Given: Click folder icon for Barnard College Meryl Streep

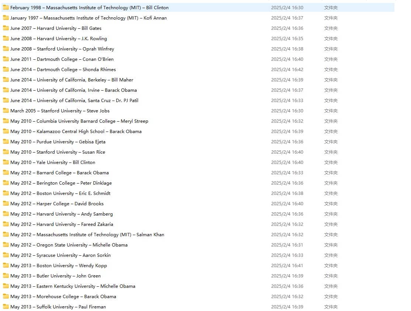Looking at the screenshot, I should click(6, 121).
